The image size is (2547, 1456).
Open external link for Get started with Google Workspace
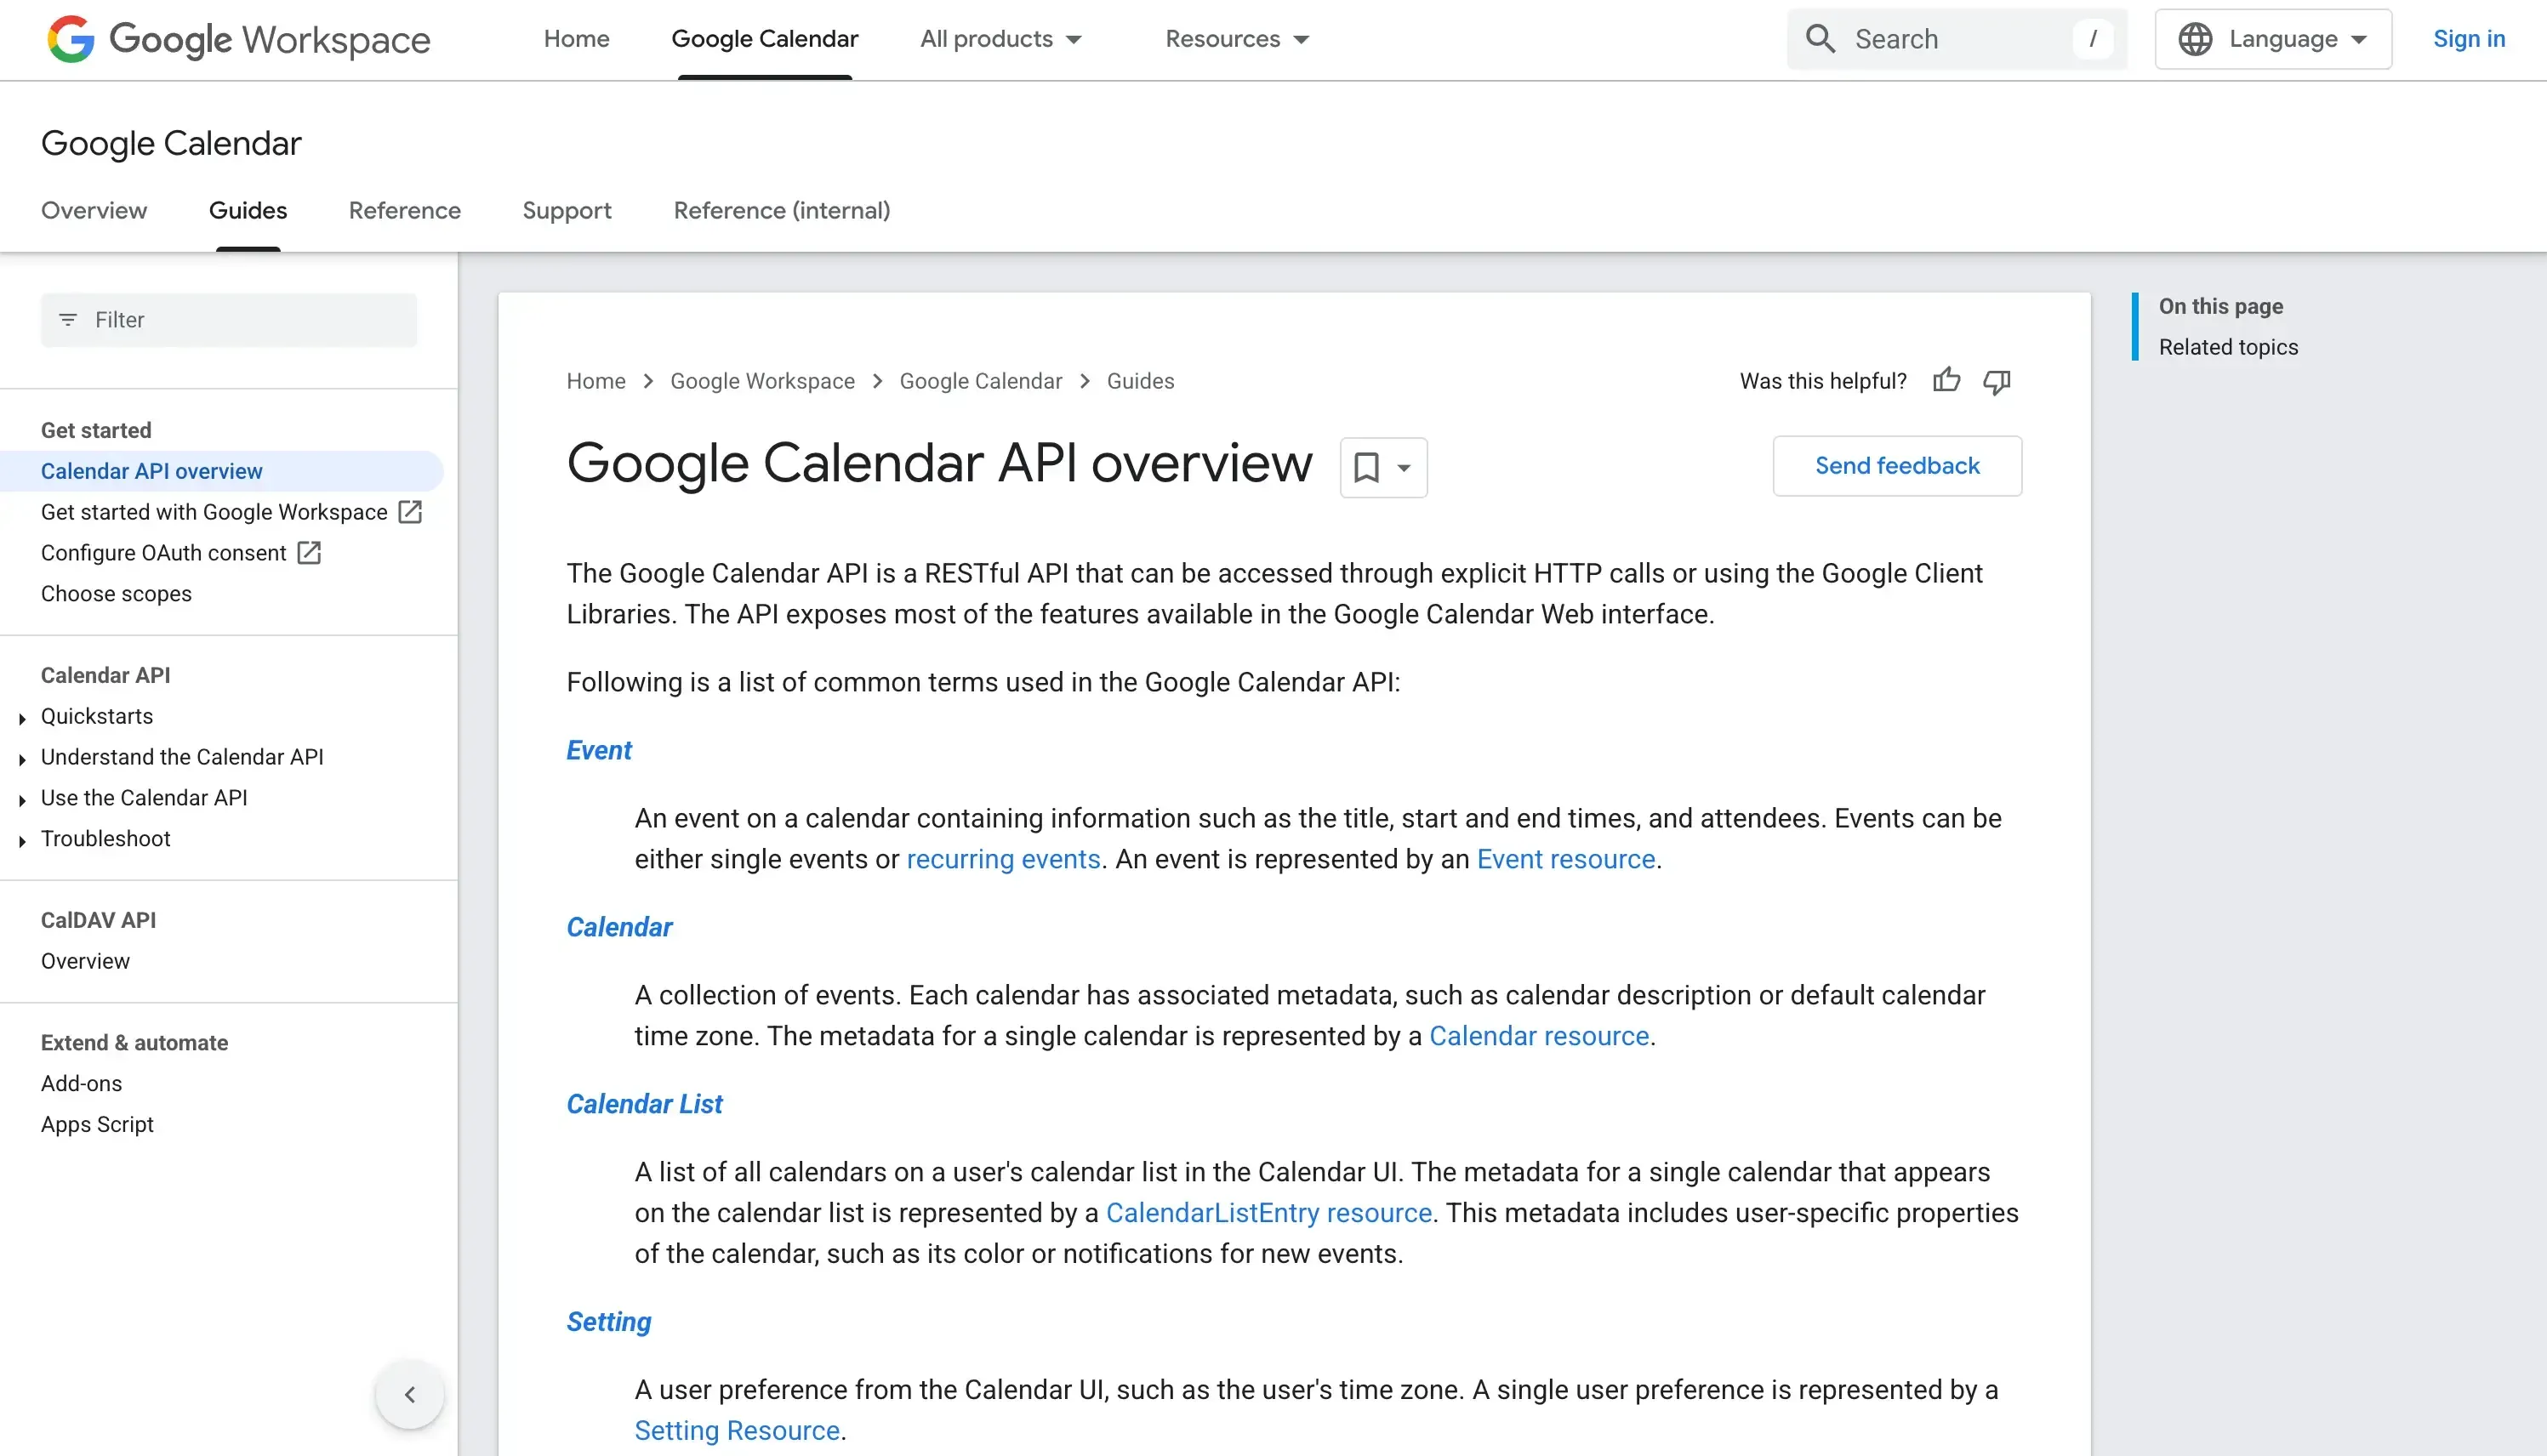click(411, 512)
